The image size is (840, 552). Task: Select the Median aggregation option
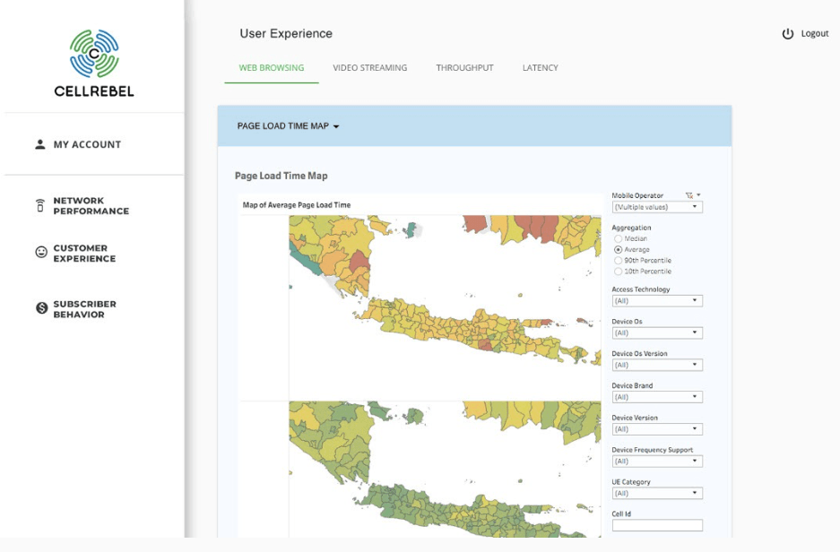618,239
